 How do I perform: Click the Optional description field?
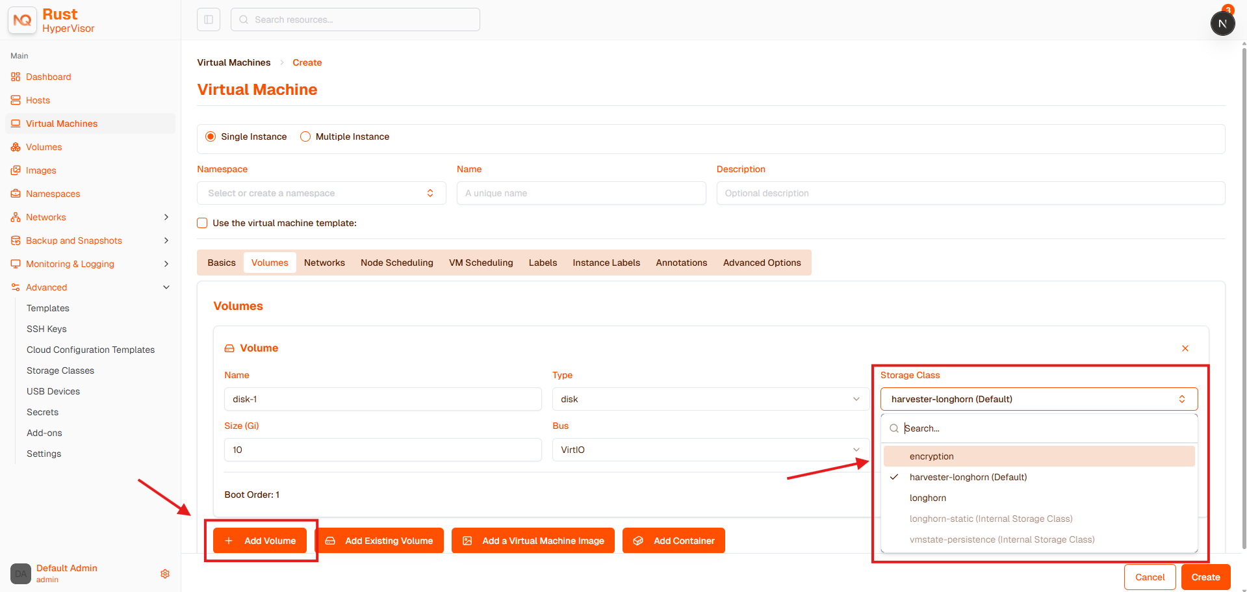[x=971, y=193]
